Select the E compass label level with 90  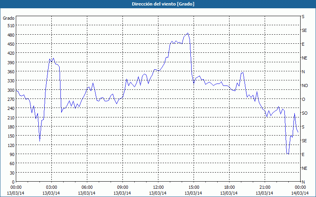[303, 154]
